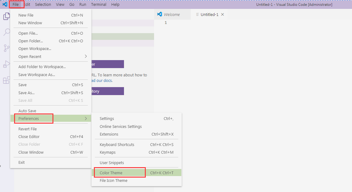Viewport: 352px width, 192px height.
Task: Open the Edit menu
Action: pyautogui.click(x=27, y=5)
